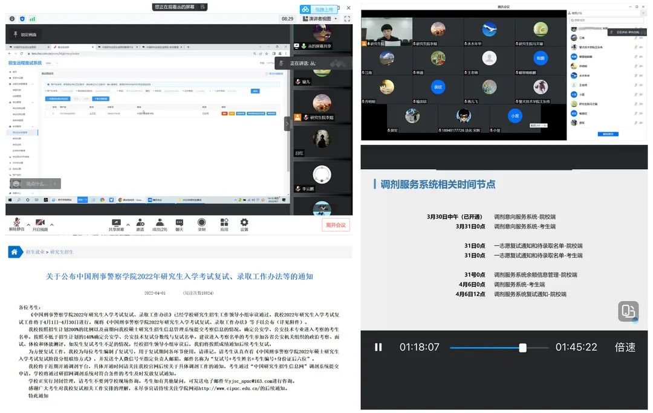
Task: Click the 锁定画面 pin icon
Action: pyautogui.click(x=15, y=34)
